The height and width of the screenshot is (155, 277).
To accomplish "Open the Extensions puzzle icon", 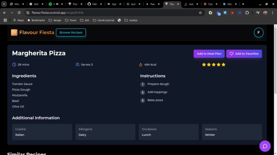I will [247, 13].
